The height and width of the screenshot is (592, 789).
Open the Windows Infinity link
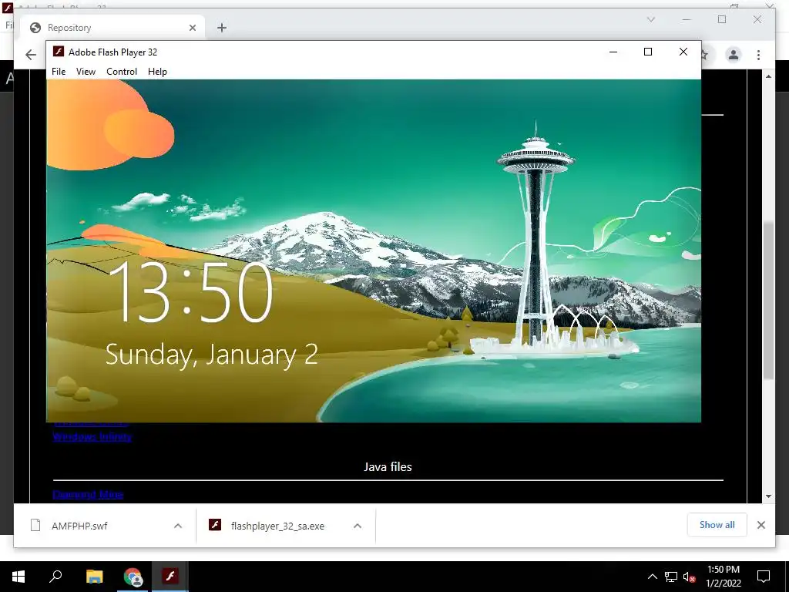[92, 436]
